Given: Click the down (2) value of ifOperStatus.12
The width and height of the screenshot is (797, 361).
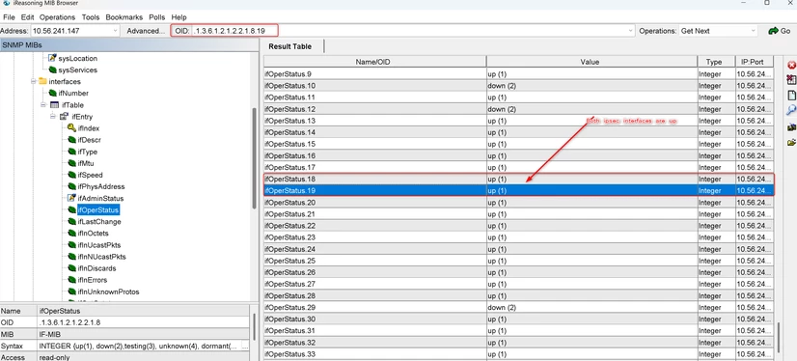Looking at the screenshot, I should 502,109.
